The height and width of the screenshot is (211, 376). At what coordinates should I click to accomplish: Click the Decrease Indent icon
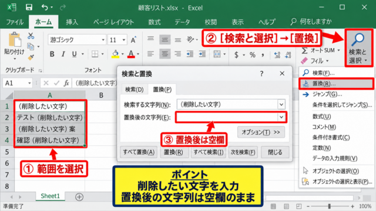pyautogui.click(x=190, y=54)
